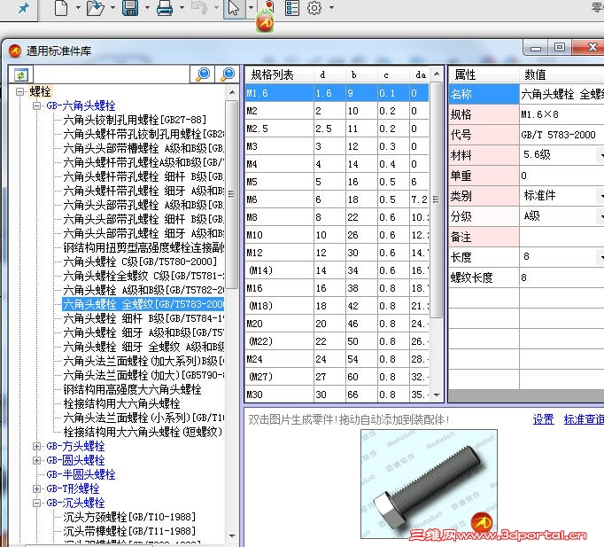Click the tree panel scroll-down arrow
This screenshot has height=547, width=604.
point(232,535)
